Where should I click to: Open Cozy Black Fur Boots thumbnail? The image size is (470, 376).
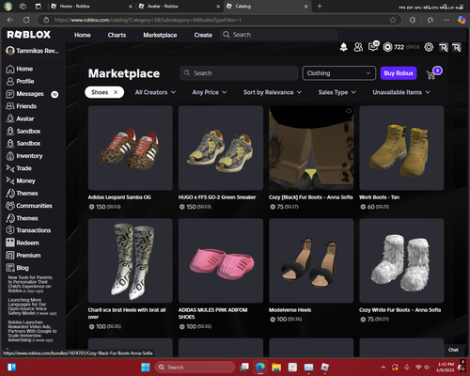(311, 148)
